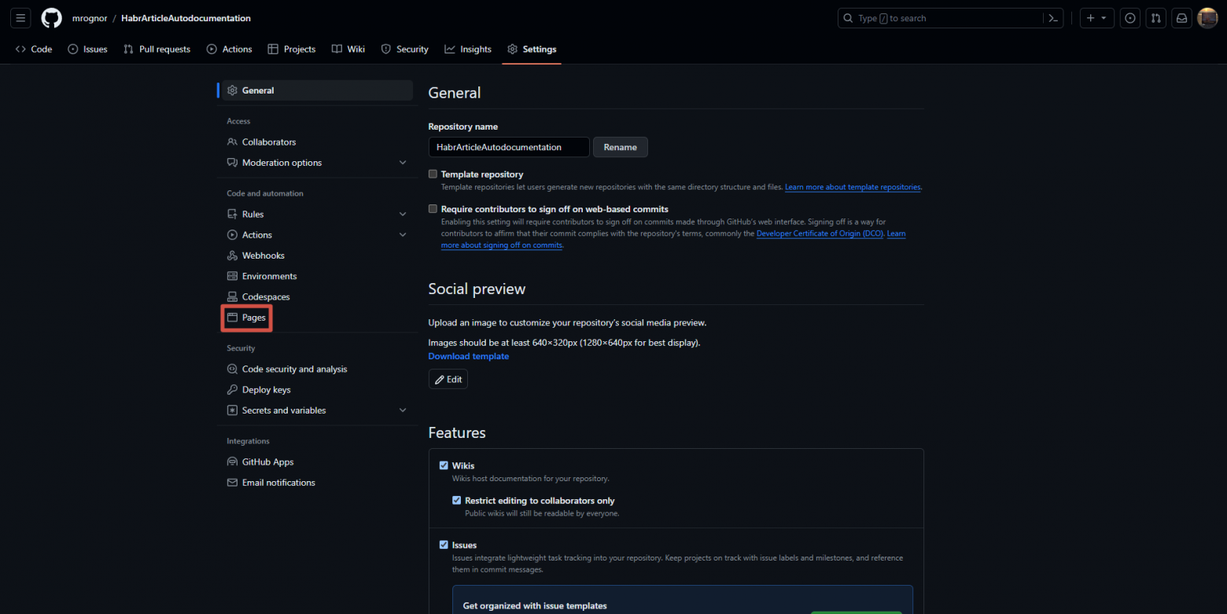
Task: Enable the Template repository checkbox
Action: (x=433, y=175)
